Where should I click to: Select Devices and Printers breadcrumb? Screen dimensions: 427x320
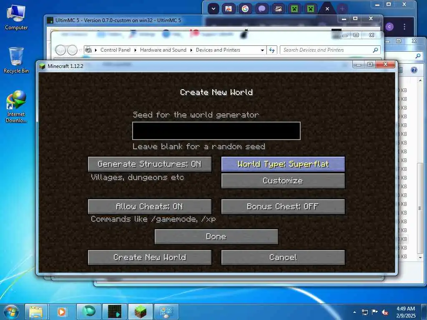218,50
